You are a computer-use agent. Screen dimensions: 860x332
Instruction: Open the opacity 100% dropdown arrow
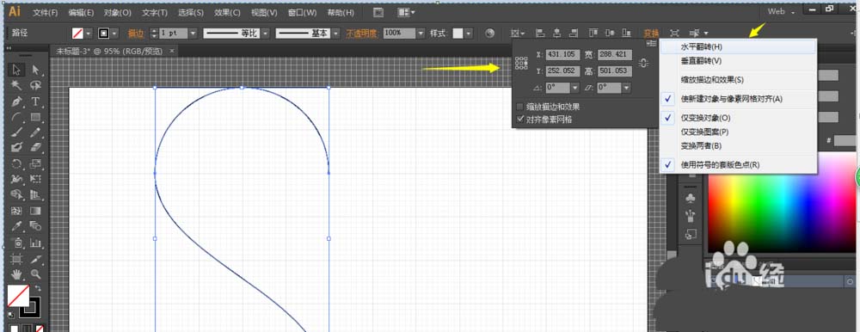pyautogui.click(x=421, y=34)
